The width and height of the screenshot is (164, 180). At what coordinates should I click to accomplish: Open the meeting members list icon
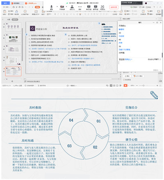(72, 7)
